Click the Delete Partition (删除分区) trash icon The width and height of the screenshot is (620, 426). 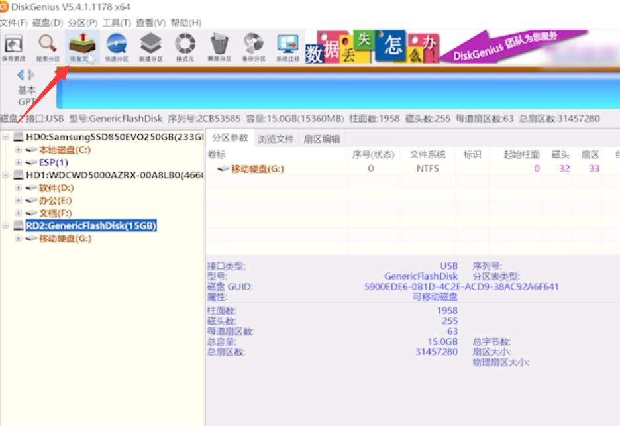tap(219, 47)
